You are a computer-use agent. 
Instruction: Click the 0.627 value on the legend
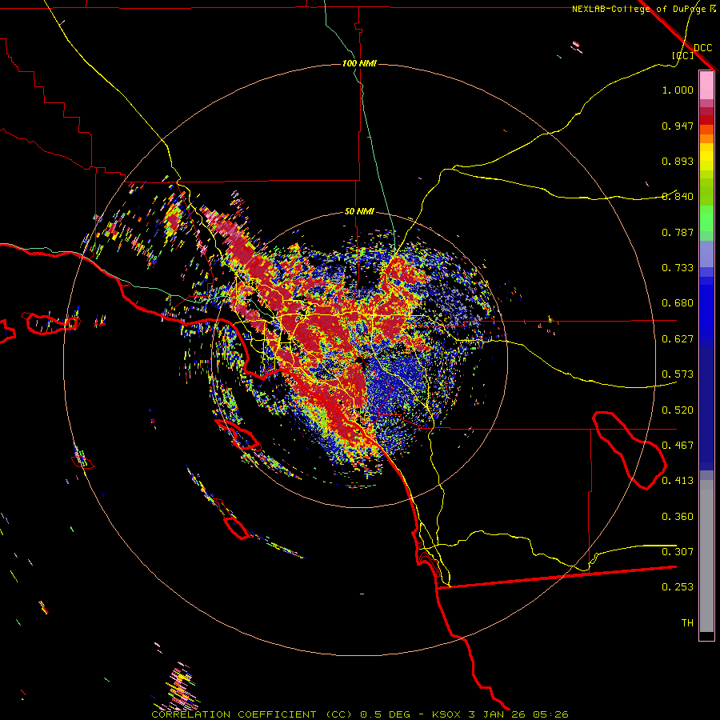click(x=678, y=339)
